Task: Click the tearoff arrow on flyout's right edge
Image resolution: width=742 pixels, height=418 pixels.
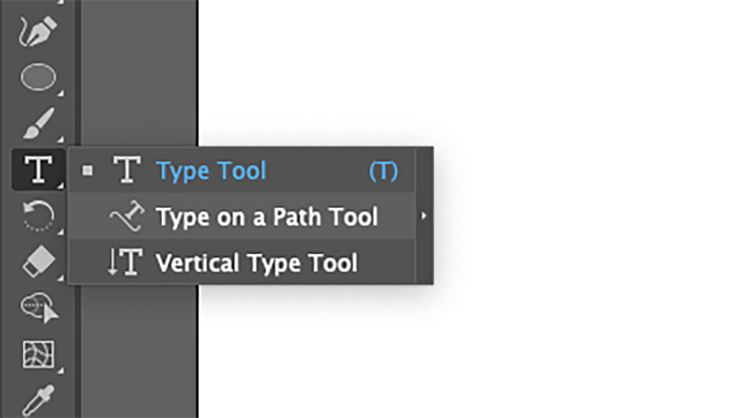Action: pyautogui.click(x=424, y=216)
